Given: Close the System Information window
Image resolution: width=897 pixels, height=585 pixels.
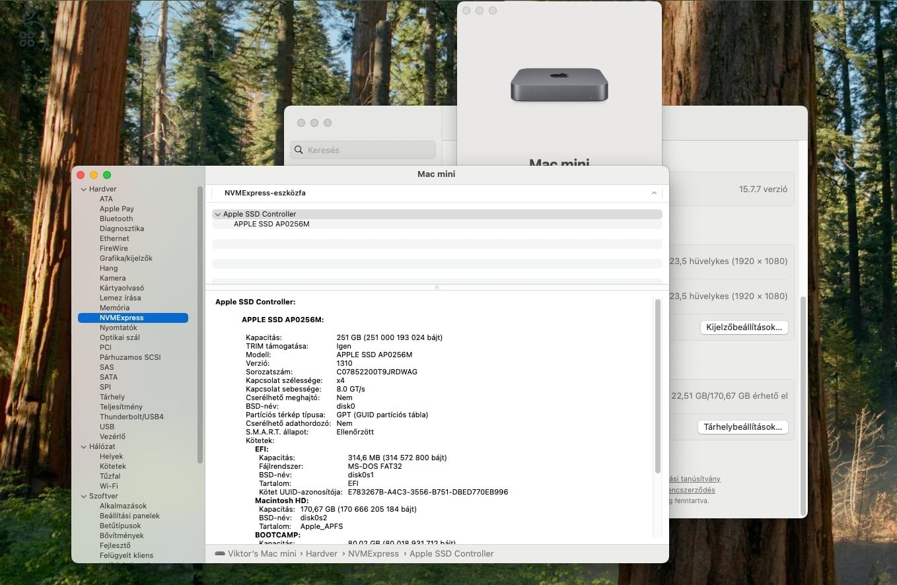Looking at the screenshot, I should (81, 175).
